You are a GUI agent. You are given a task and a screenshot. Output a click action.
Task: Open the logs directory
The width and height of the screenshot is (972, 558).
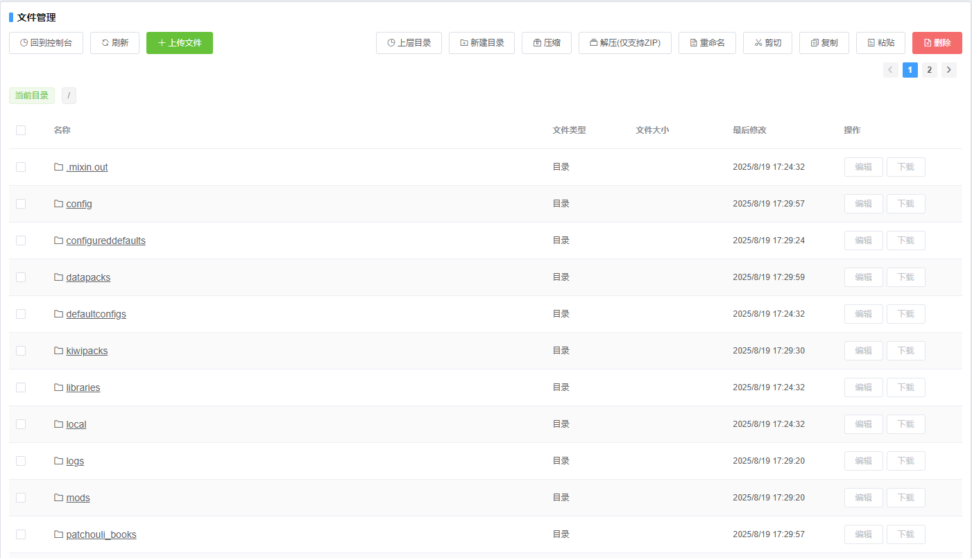[75, 461]
